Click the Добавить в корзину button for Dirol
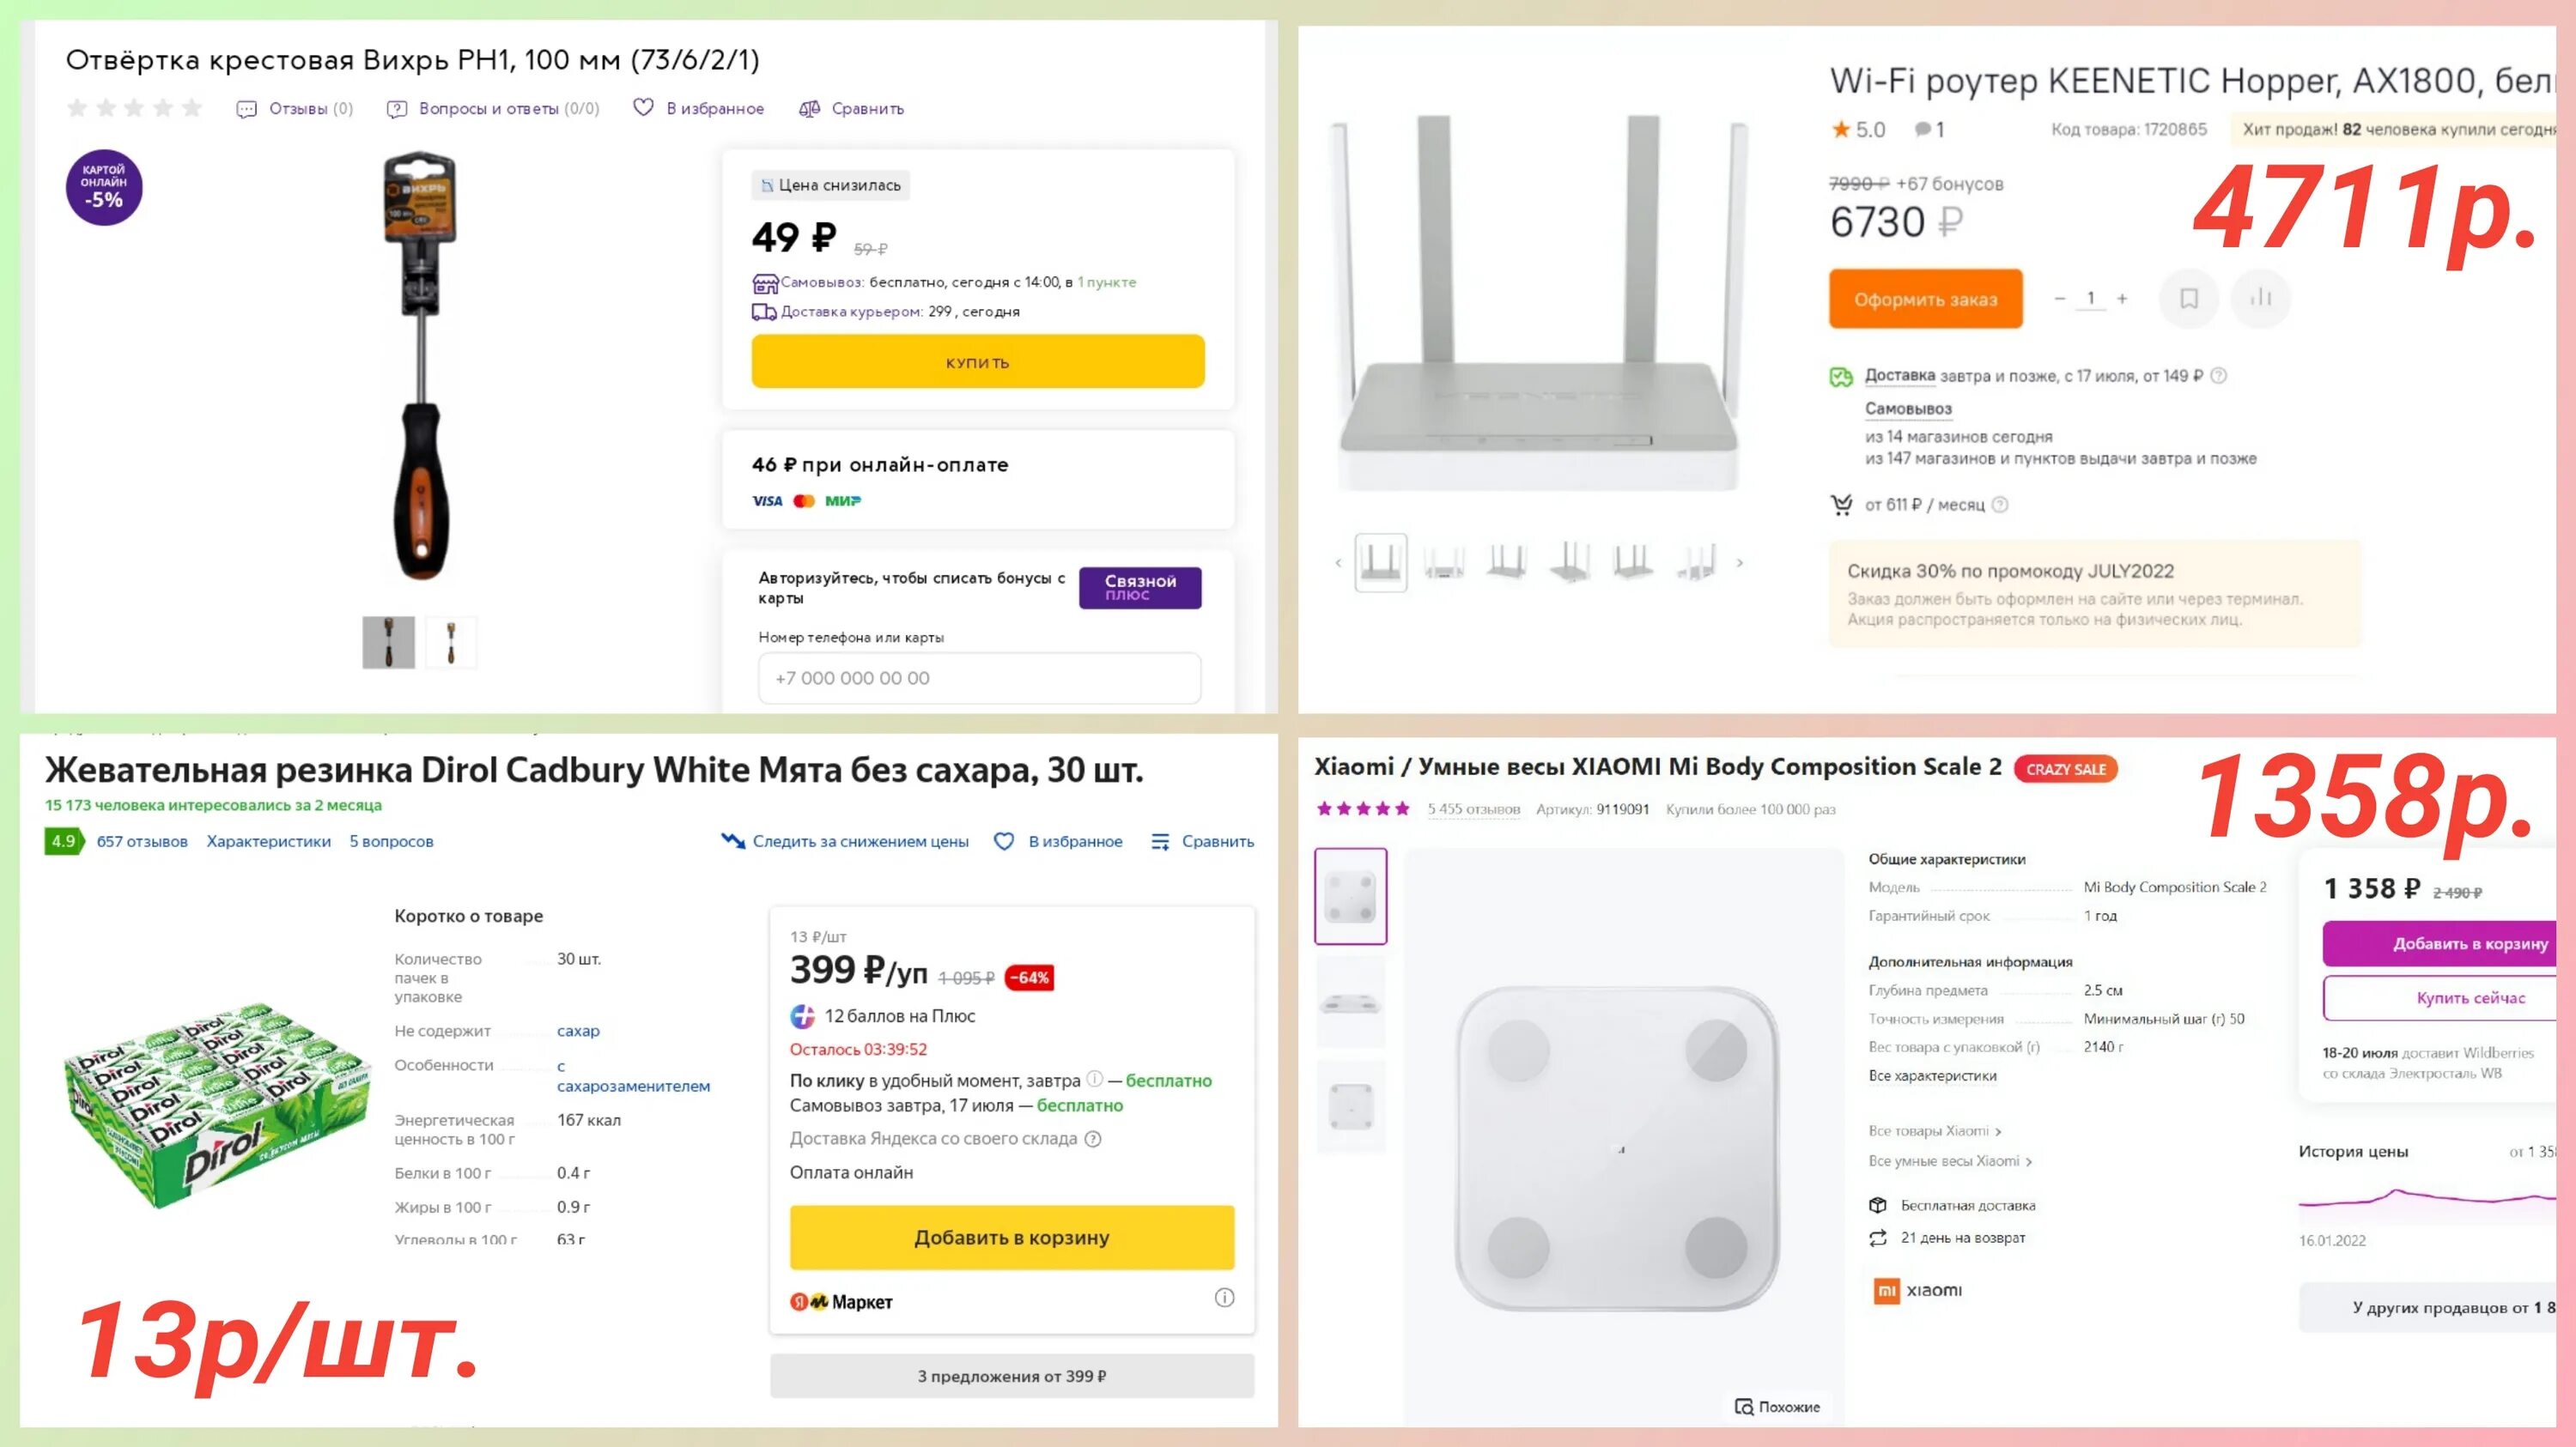Screen dimensions: 2576x1447 [1012, 1237]
